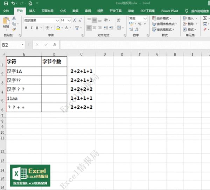Enable Wrap Text icon
The image size is (210, 190).
pos(119,20)
